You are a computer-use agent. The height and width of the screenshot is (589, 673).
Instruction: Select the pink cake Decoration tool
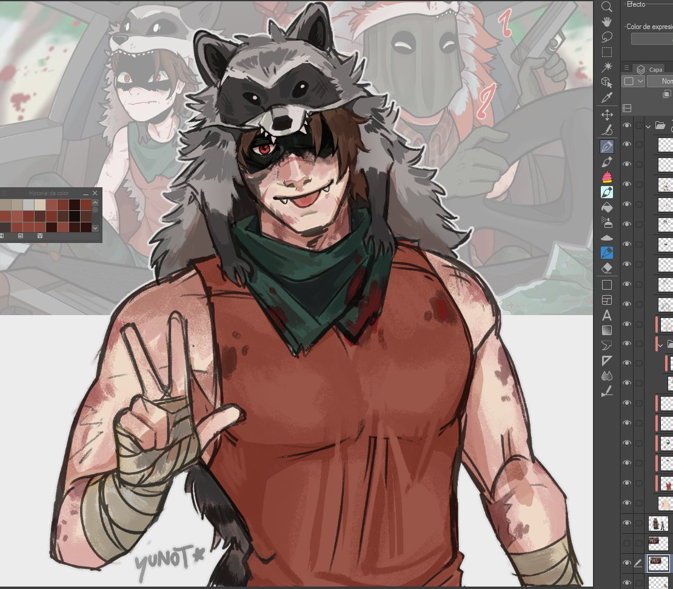pos(606,177)
